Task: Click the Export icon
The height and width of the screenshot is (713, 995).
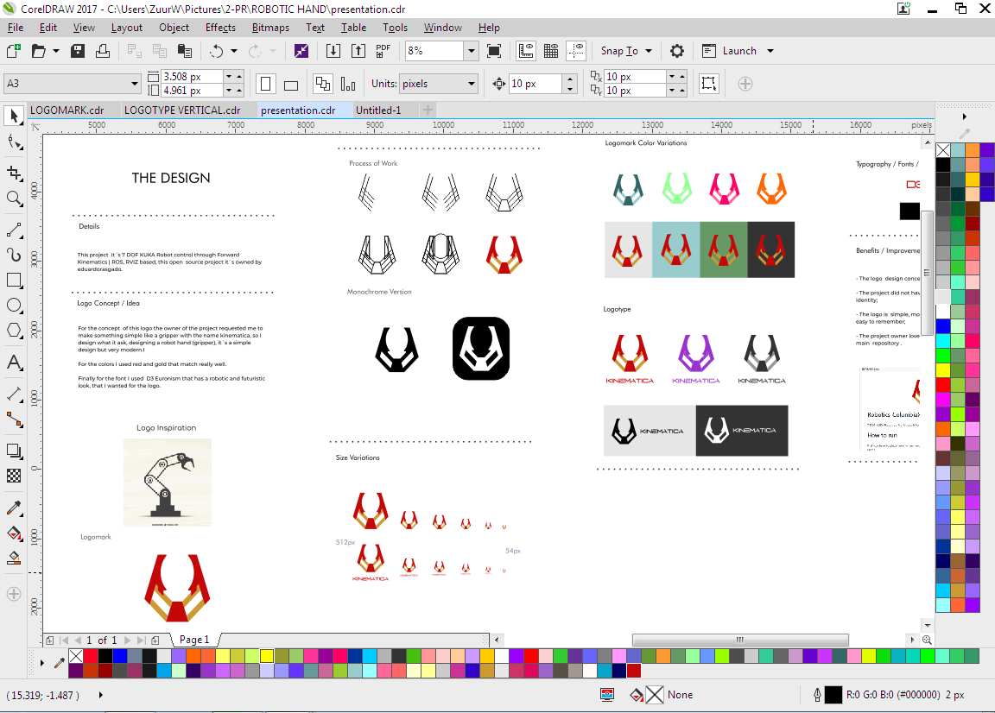Action: click(x=358, y=51)
